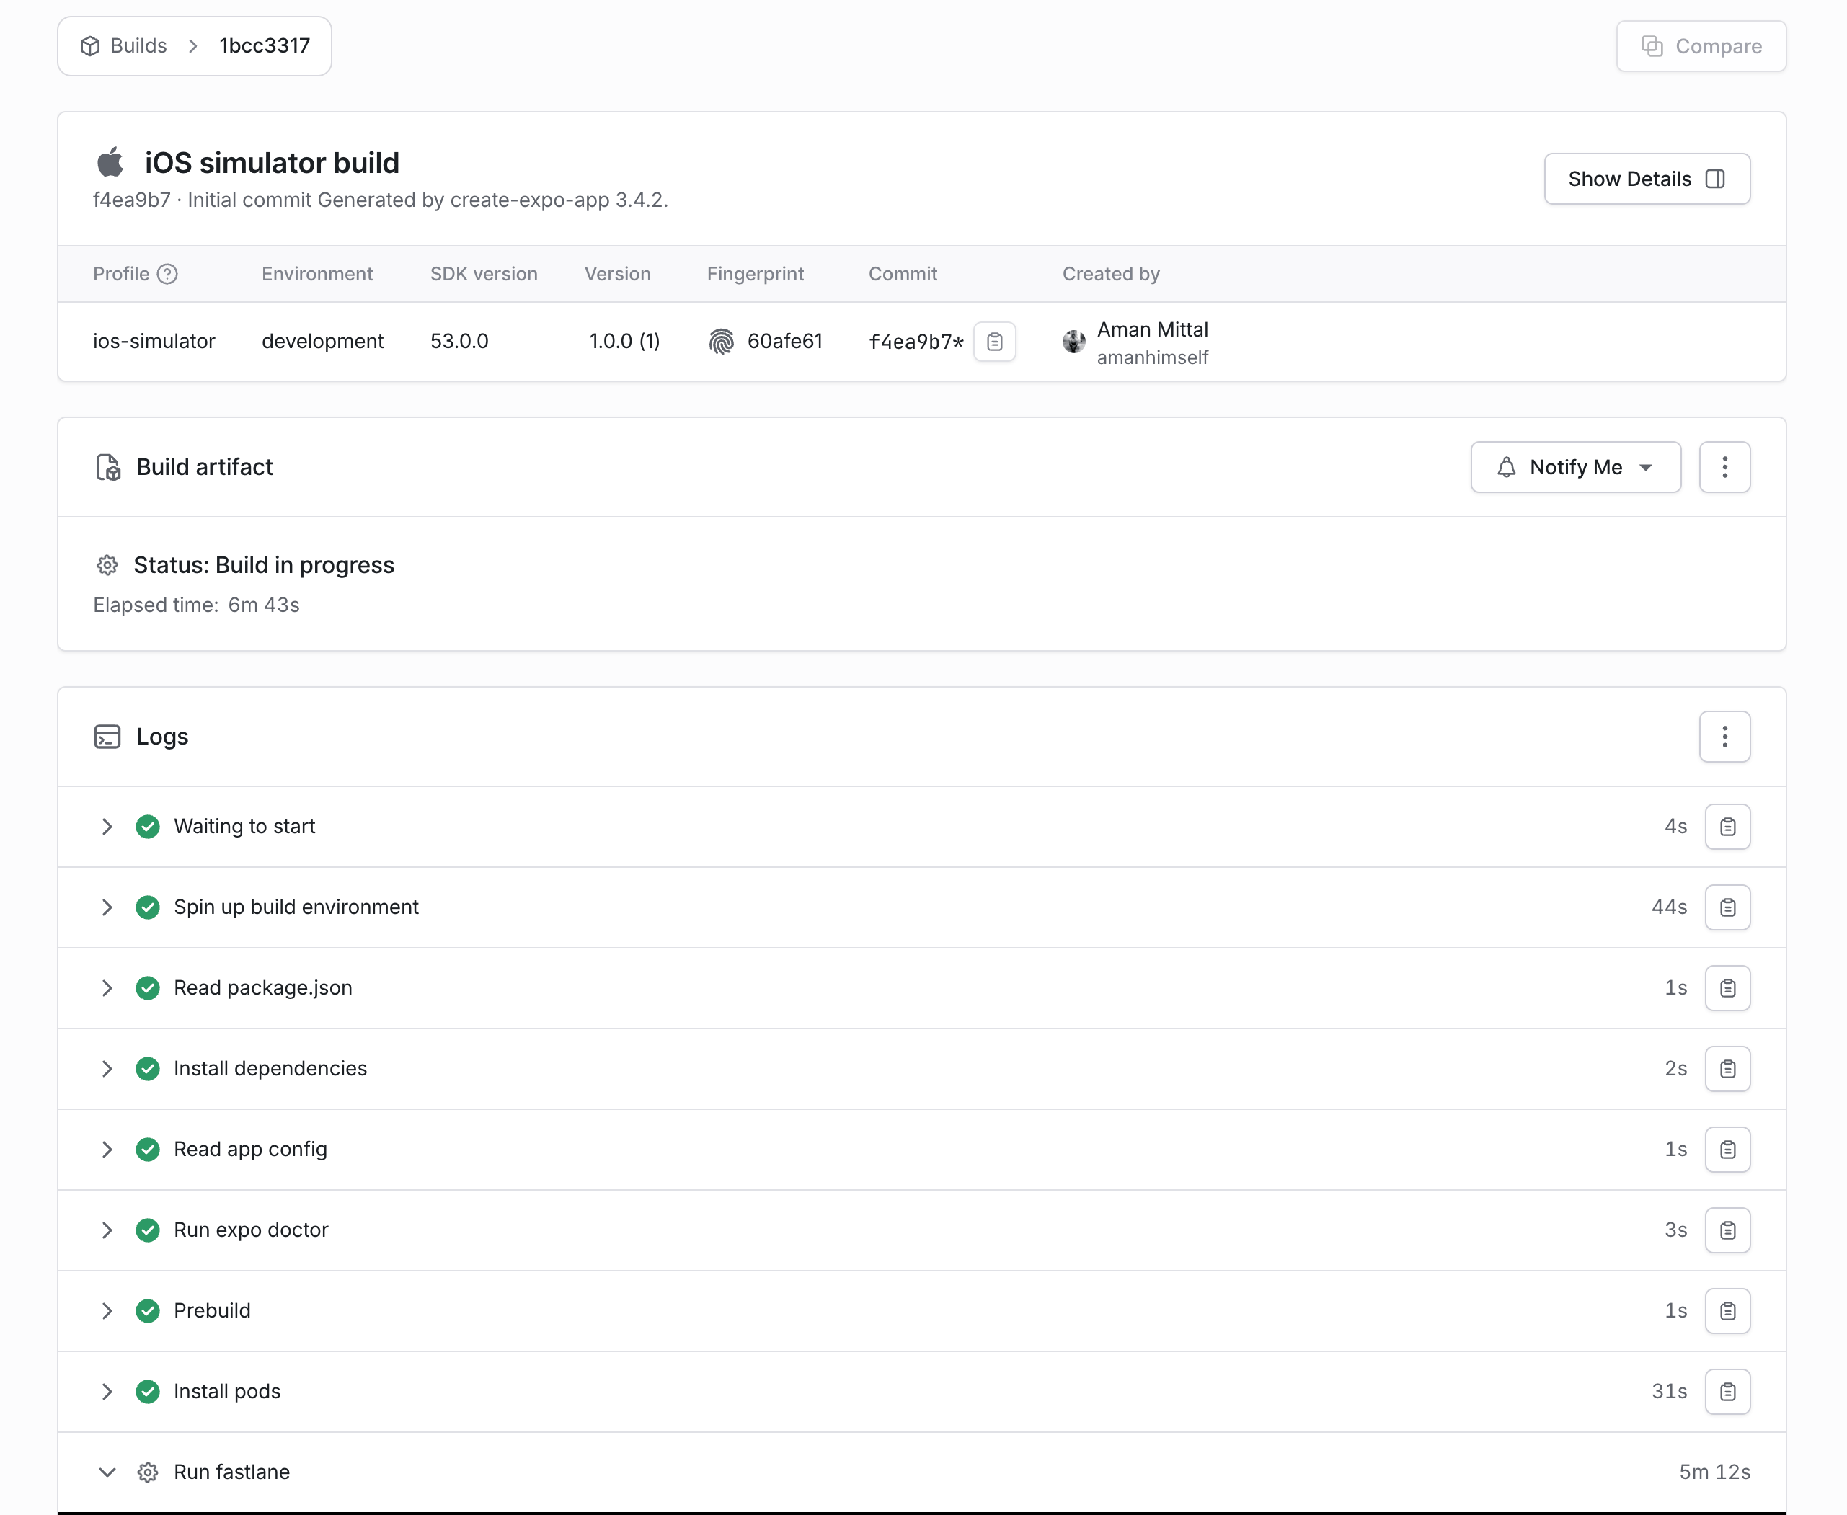This screenshot has height=1515, width=1847.
Task: Expand Spin up build environment log
Action: tap(107, 907)
